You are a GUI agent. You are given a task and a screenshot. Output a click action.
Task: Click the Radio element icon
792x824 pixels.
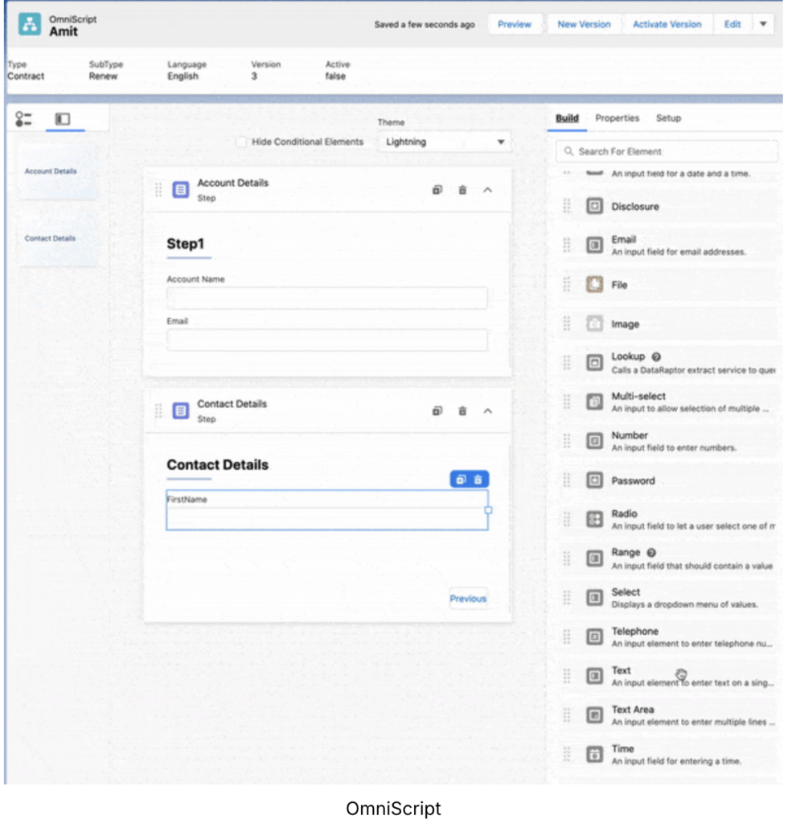(594, 520)
